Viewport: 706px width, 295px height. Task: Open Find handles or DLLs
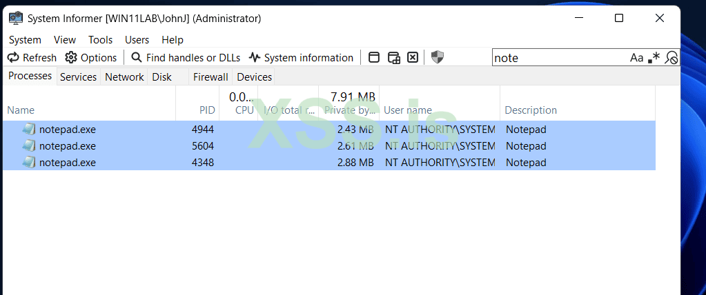186,58
